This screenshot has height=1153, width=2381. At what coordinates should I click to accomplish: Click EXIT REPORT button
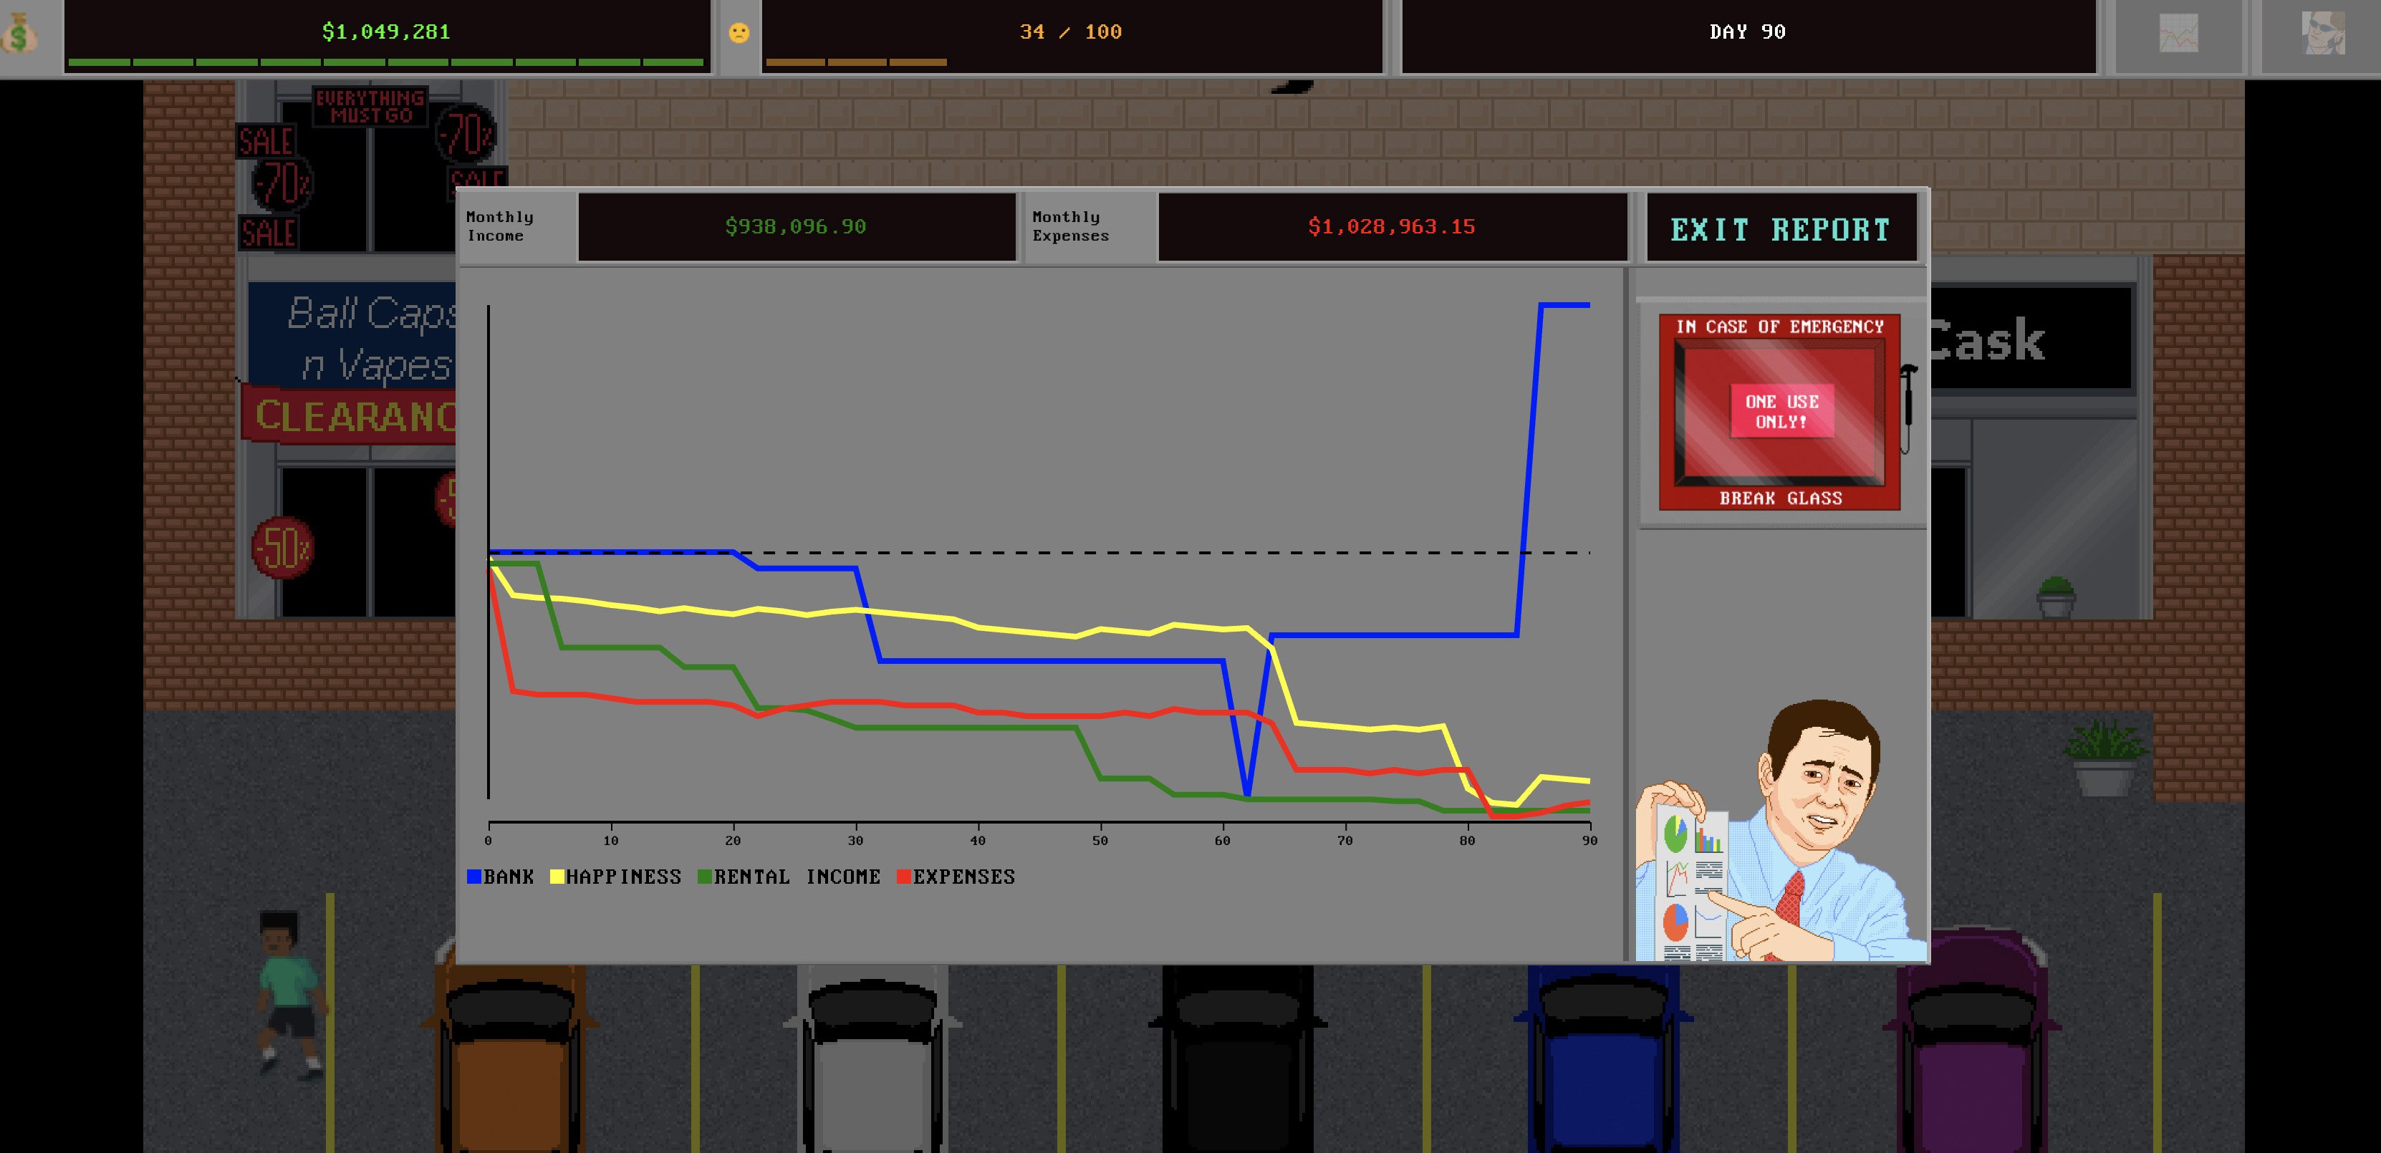tap(1780, 229)
